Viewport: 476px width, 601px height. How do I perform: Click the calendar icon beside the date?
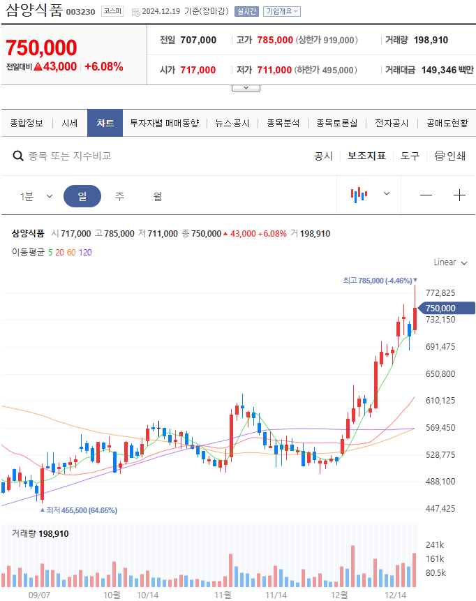click(x=135, y=12)
